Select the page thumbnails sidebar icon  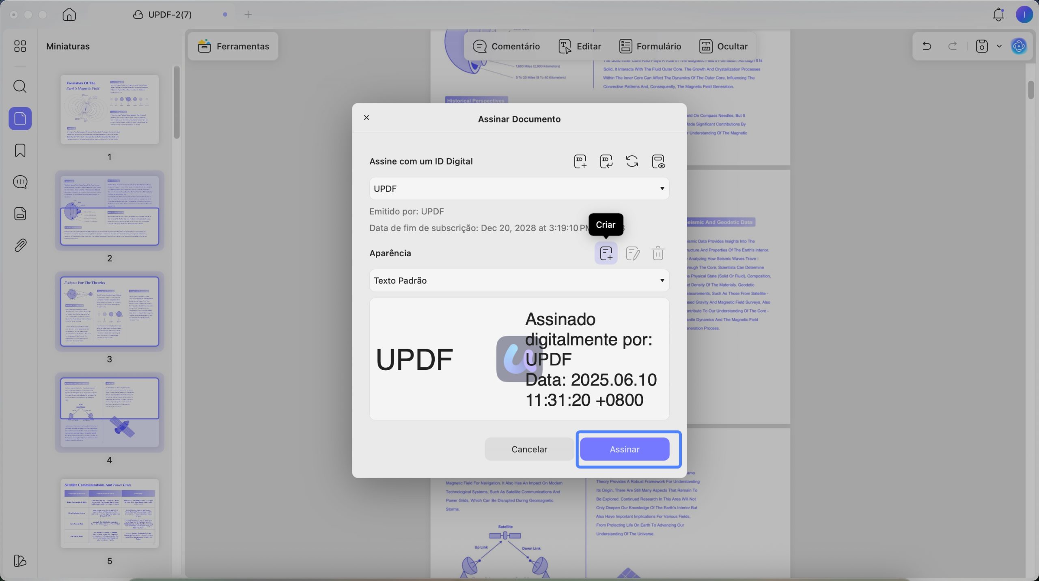[20, 118]
